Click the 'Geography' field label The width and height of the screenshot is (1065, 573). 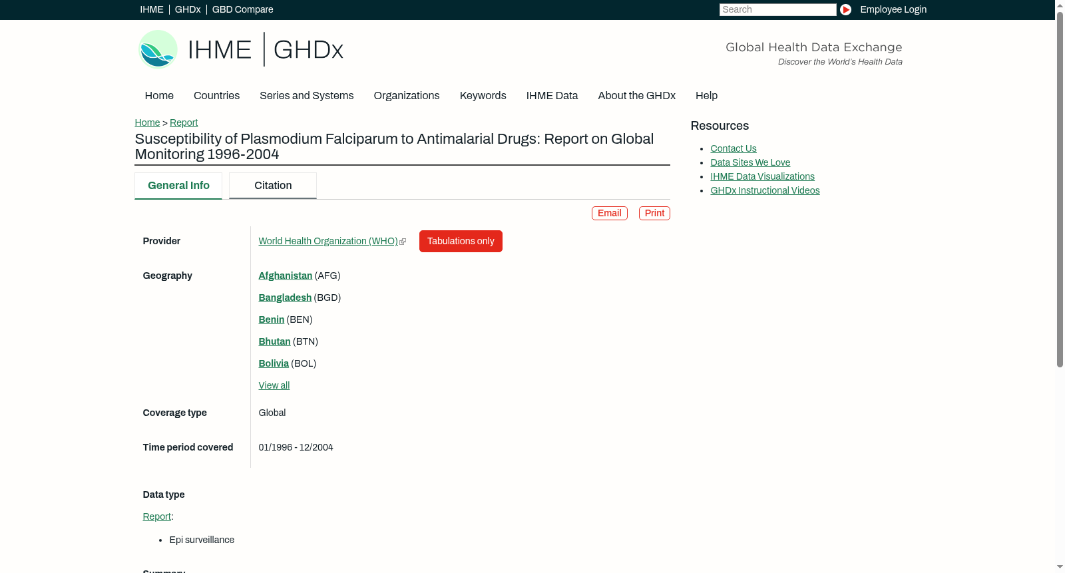point(168,276)
